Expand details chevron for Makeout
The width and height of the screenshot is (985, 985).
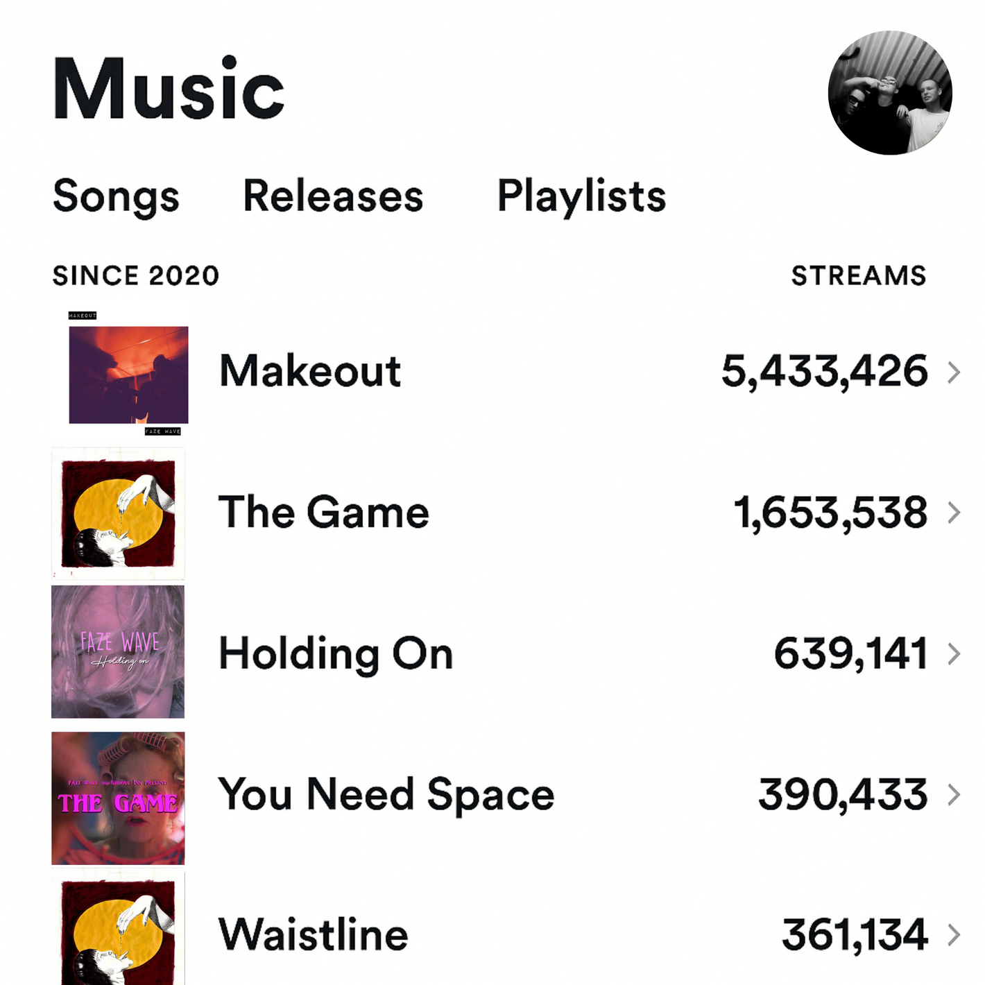pos(954,372)
